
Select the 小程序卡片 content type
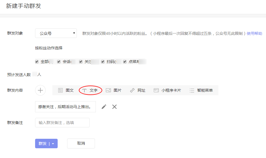coord(167,90)
